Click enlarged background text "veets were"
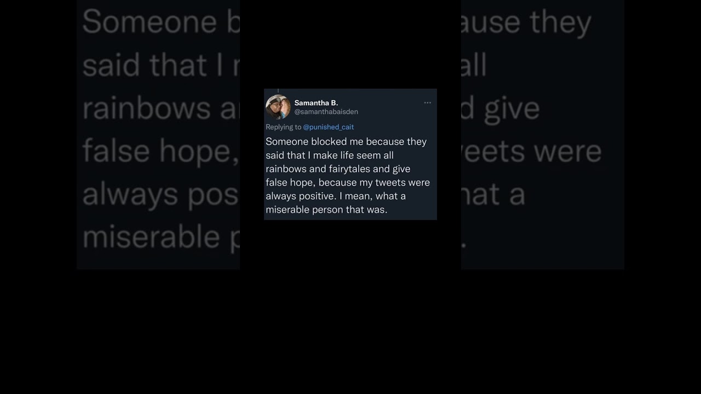 pyautogui.click(x=531, y=152)
